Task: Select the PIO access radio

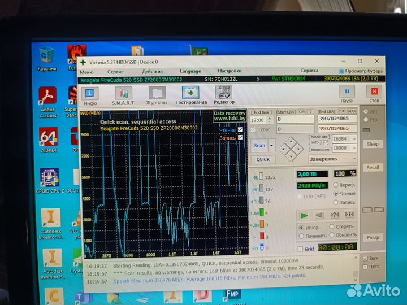Action: 366,120
